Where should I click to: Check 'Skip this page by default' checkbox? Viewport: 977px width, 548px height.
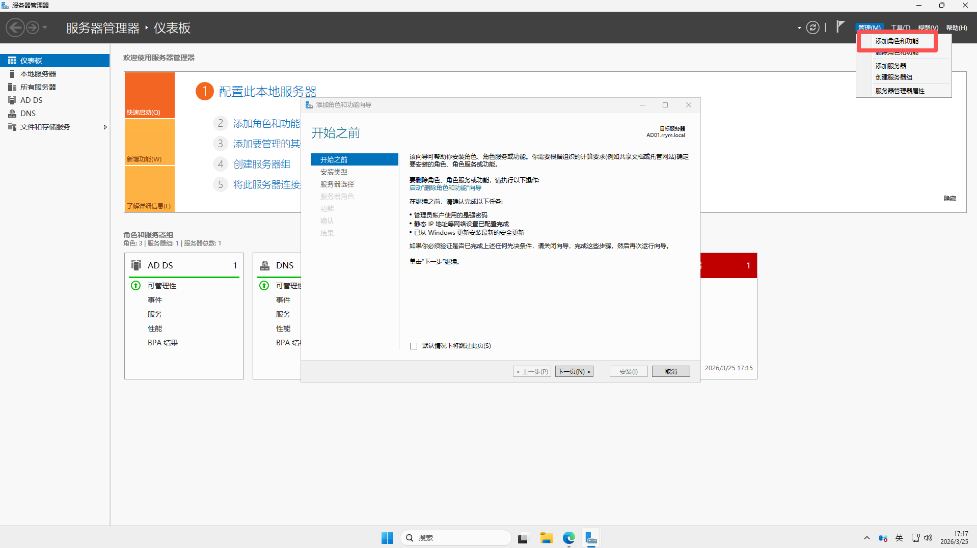tap(414, 346)
